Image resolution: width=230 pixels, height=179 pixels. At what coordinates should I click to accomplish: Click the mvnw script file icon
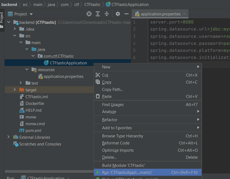click(22, 117)
